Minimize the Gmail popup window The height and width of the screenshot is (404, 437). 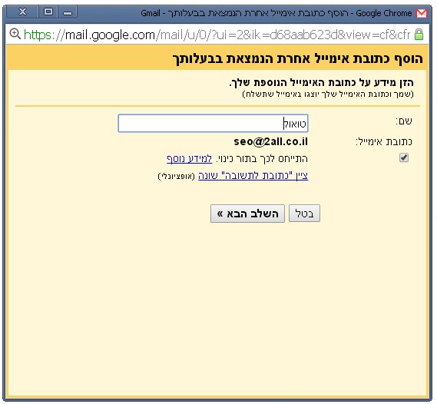(68, 12)
